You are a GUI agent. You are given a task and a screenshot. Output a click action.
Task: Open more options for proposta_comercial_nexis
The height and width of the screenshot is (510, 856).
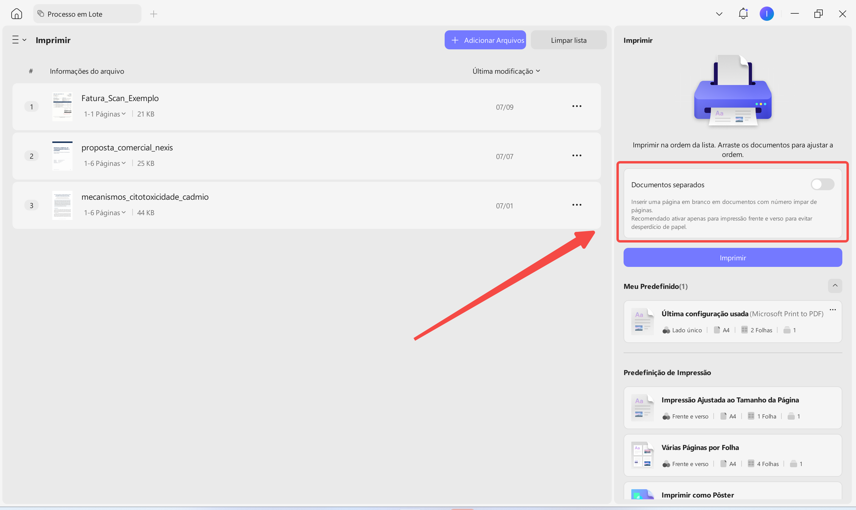point(577,156)
